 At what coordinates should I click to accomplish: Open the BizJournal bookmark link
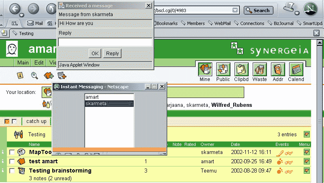coord(281,23)
